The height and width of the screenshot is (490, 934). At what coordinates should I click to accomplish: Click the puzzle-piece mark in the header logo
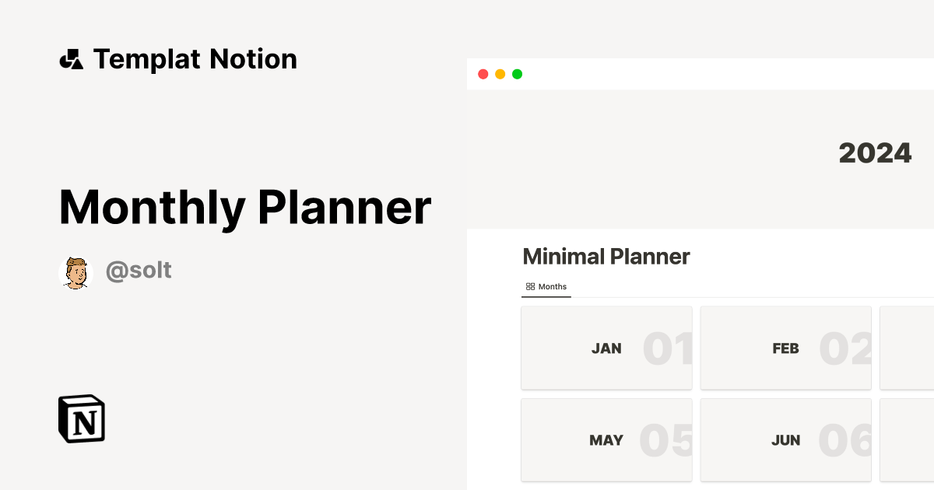(72, 58)
